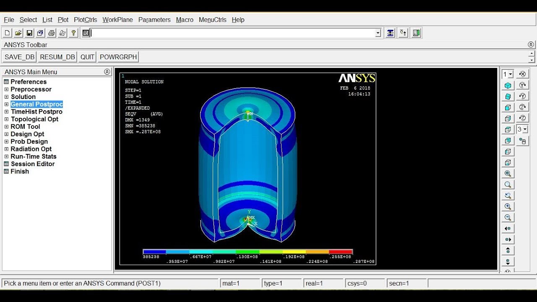537x302 pixels.
Task: Expand the TimeHist Postpro plus box
Action: coord(6,112)
